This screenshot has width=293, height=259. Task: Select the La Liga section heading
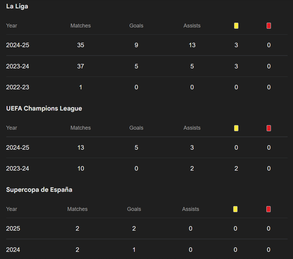(x=17, y=6)
